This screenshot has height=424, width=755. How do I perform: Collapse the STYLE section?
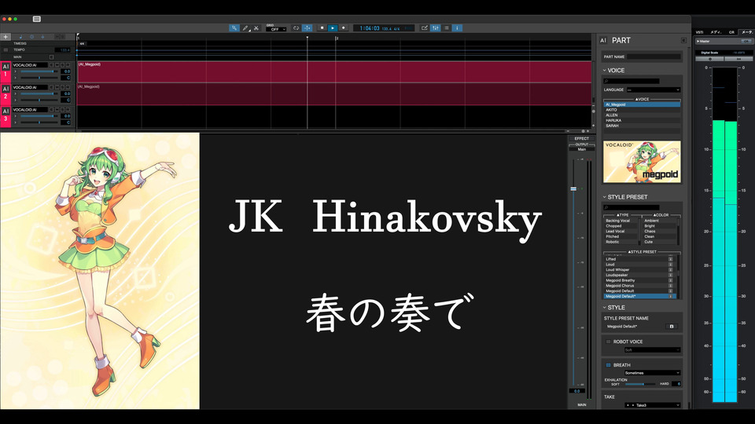pos(605,308)
